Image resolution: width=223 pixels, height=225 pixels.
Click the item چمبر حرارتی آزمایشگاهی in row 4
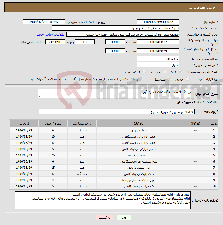click(139, 149)
